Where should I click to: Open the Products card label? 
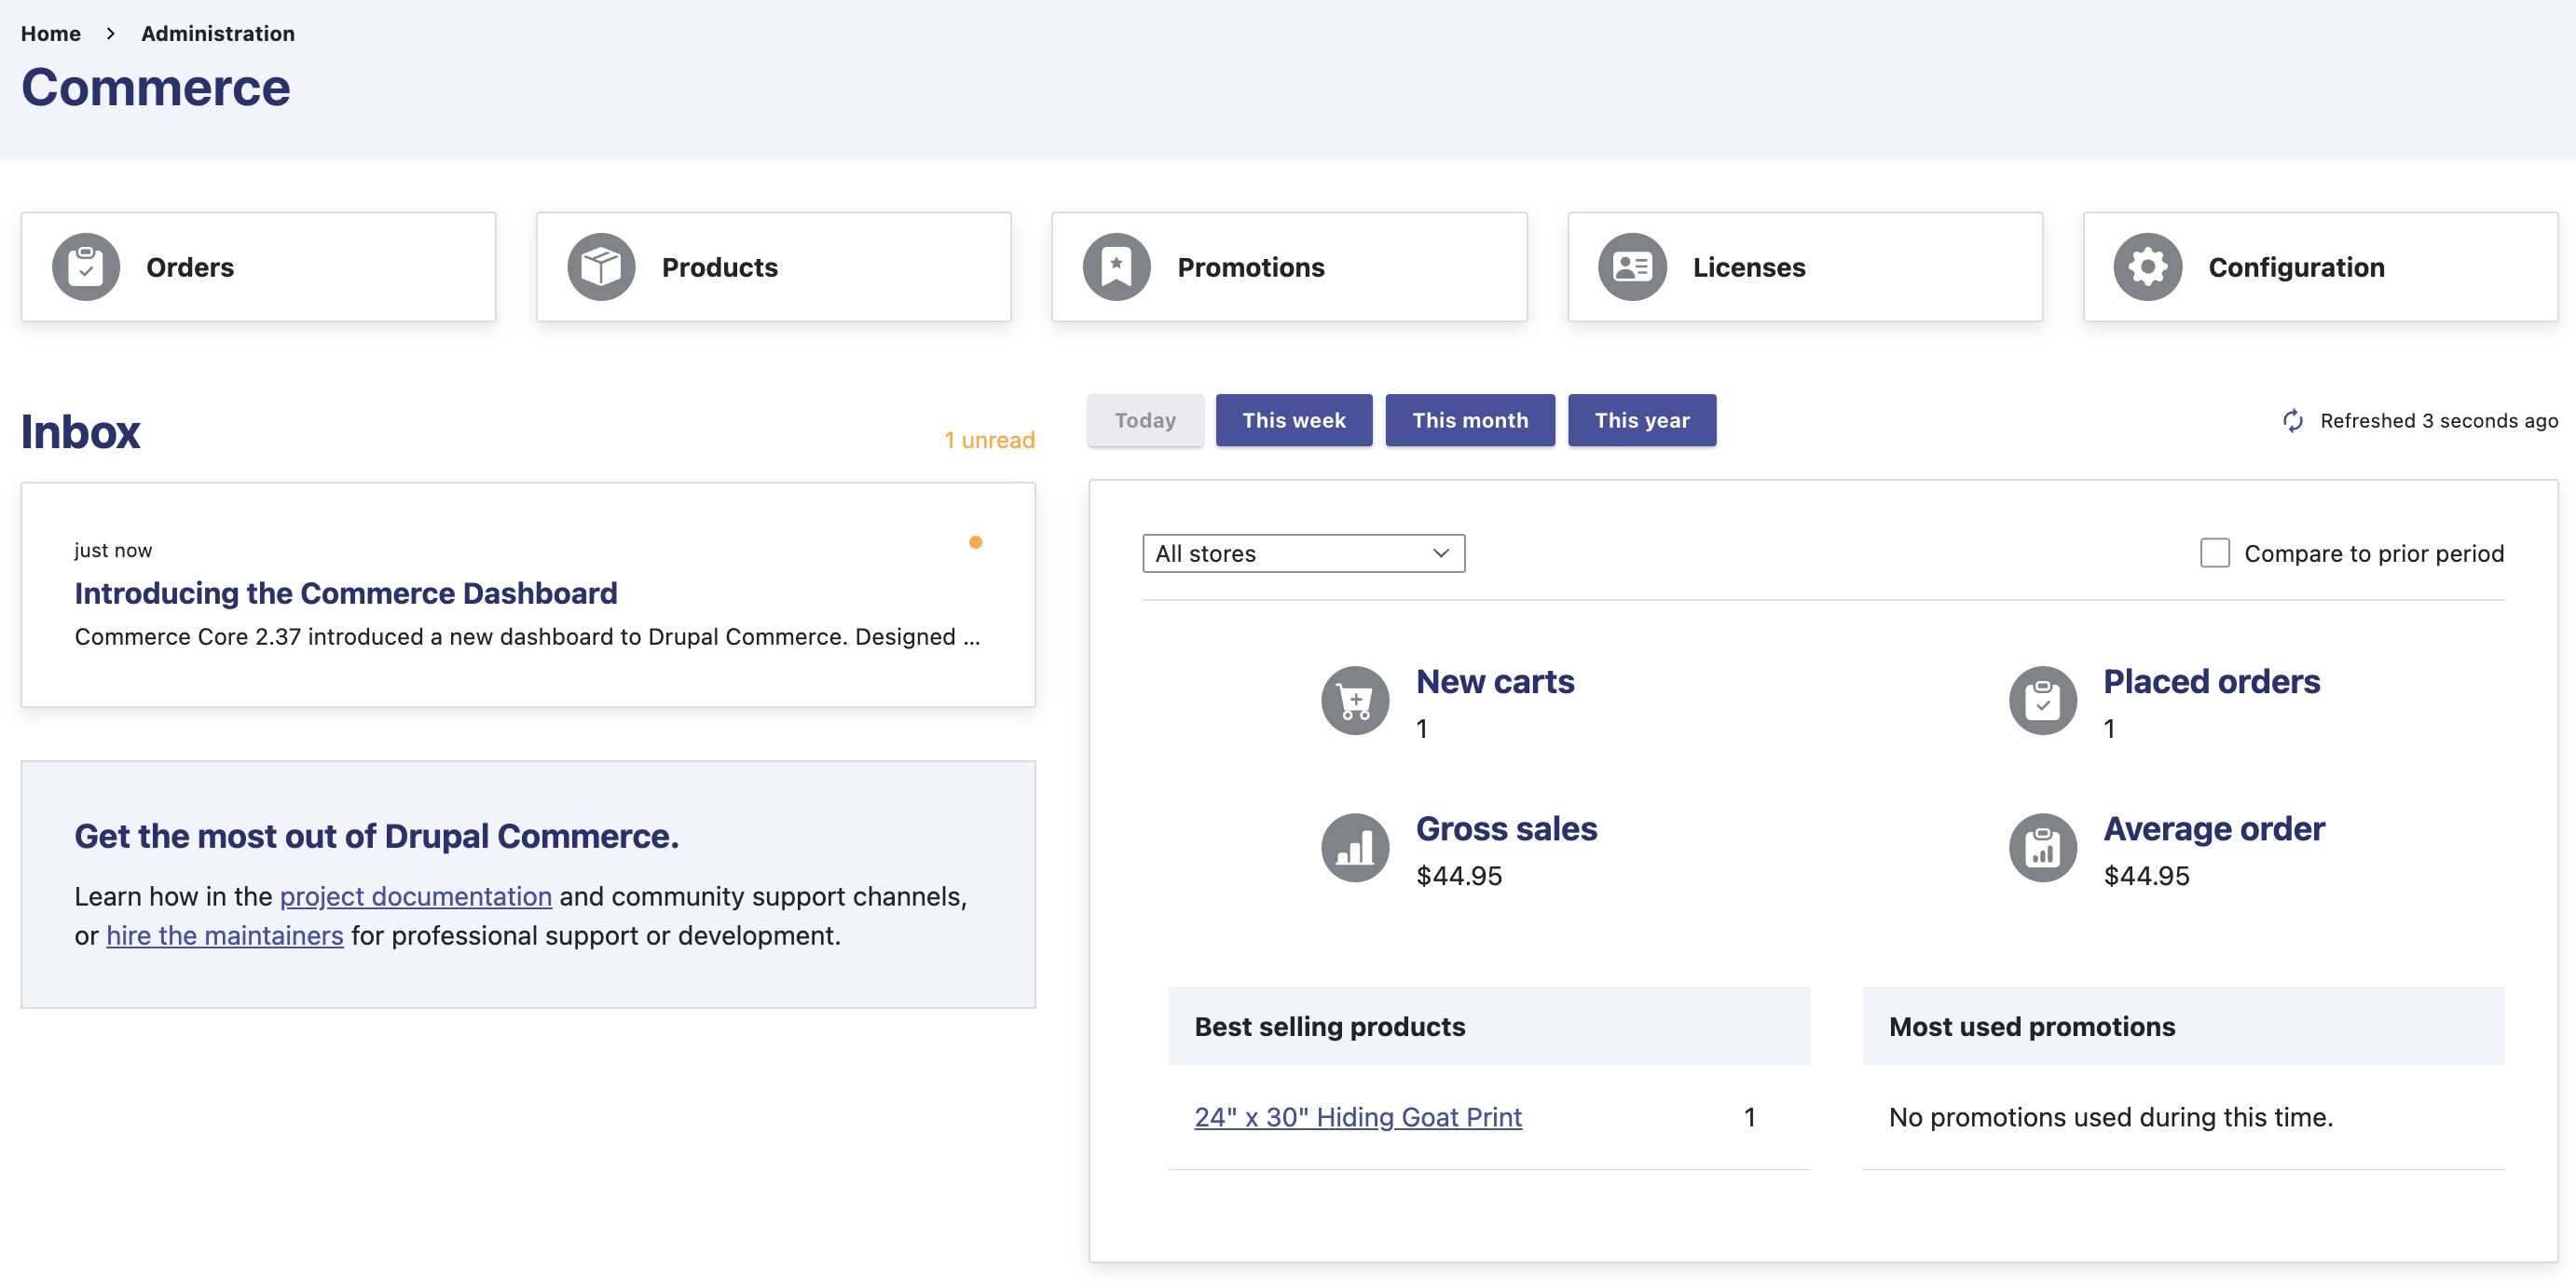click(x=720, y=267)
